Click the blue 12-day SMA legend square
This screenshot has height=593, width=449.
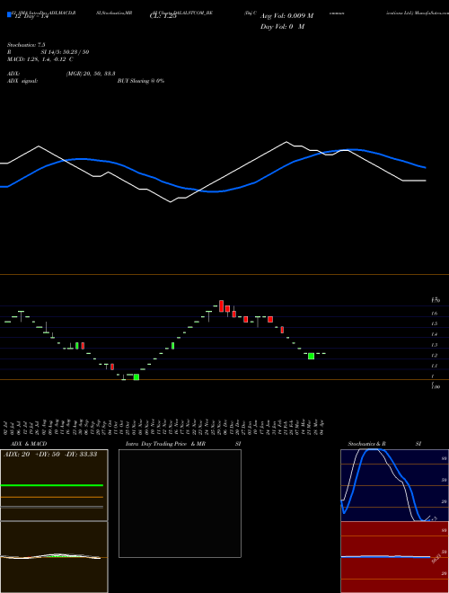pos(9,14)
